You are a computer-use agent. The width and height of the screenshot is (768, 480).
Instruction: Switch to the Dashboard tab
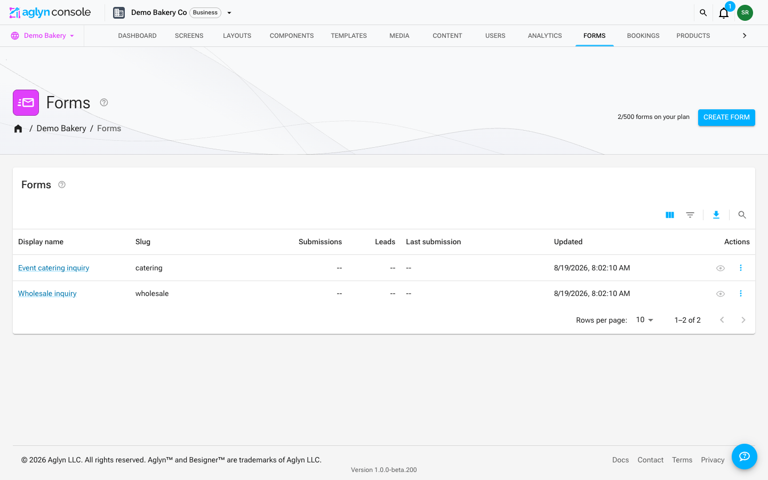point(138,36)
